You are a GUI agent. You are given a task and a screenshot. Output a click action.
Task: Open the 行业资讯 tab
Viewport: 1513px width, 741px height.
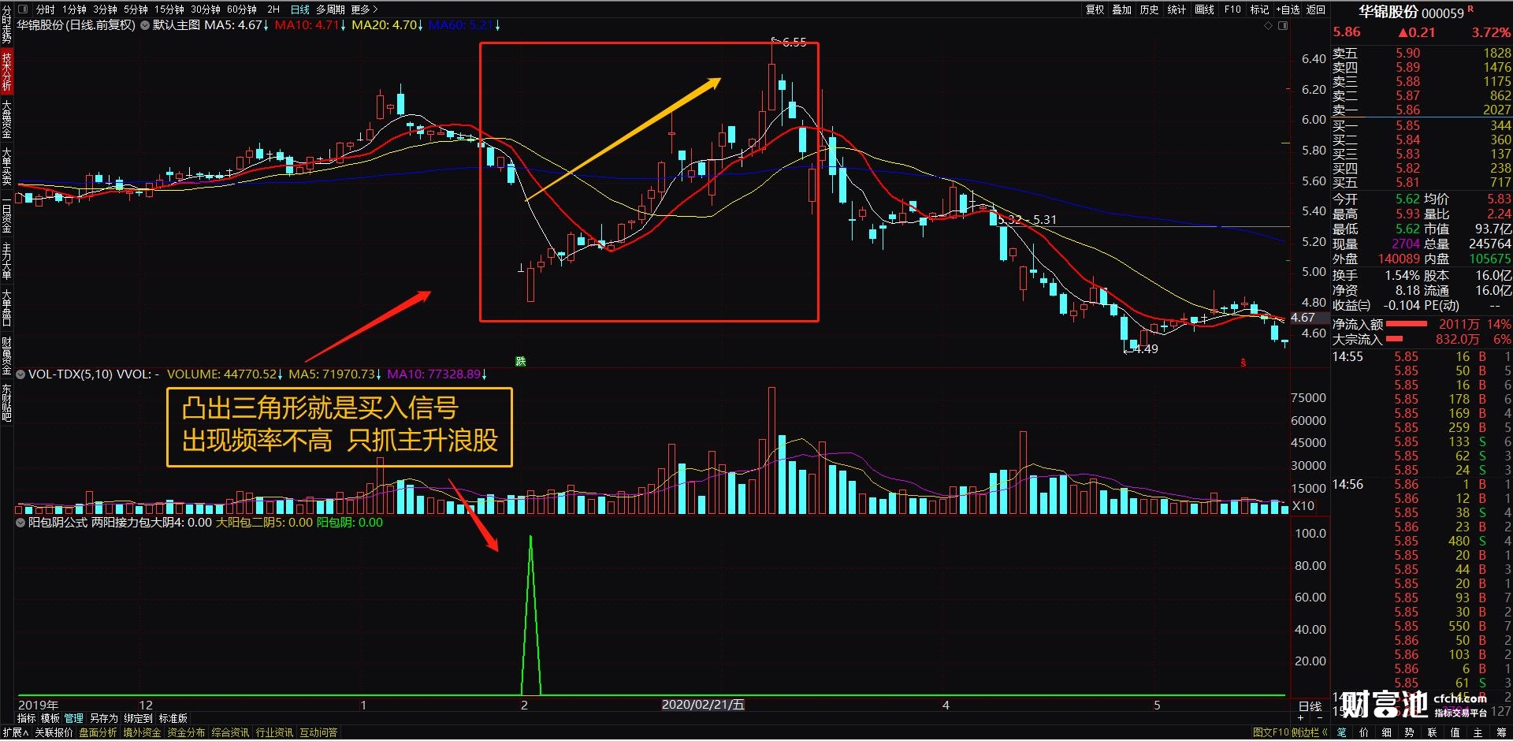[274, 732]
